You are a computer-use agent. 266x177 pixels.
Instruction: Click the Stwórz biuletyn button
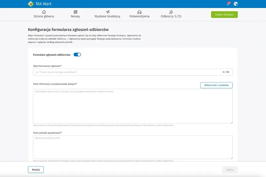[224, 15]
